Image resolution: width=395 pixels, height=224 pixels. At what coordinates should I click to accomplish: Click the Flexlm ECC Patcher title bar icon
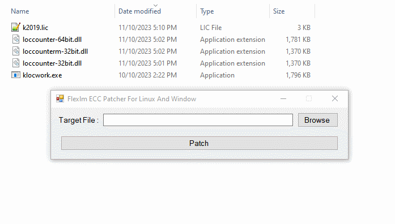[x=60, y=98]
